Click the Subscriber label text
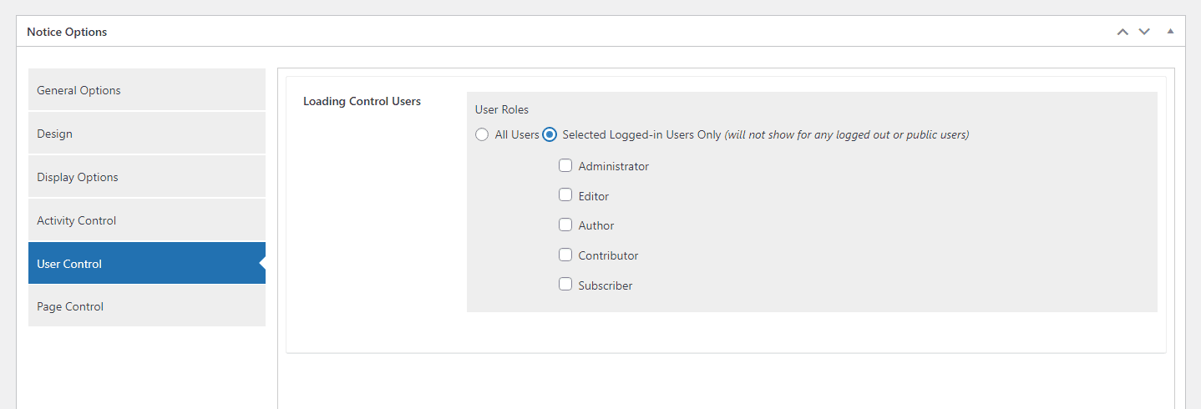The height and width of the screenshot is (409, 1201). (606, 285)
